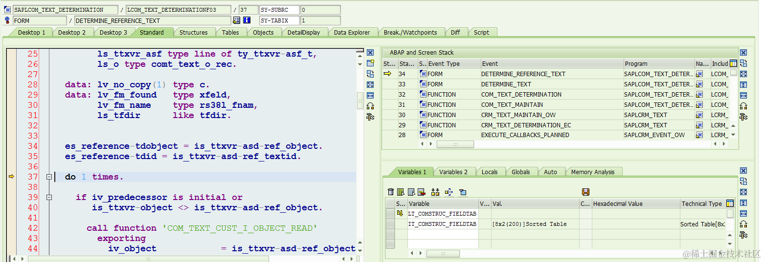Create new tool beside source code panel

coord(370,63)
